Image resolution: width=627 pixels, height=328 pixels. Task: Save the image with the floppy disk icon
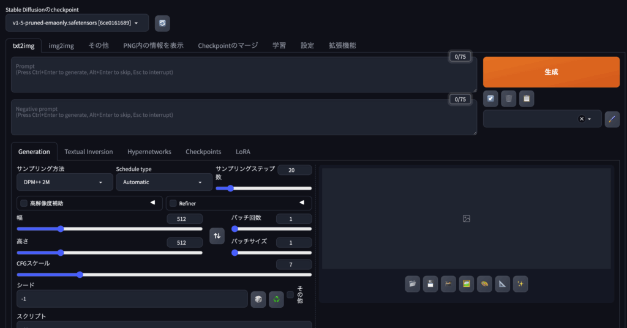tap(430, 284)
